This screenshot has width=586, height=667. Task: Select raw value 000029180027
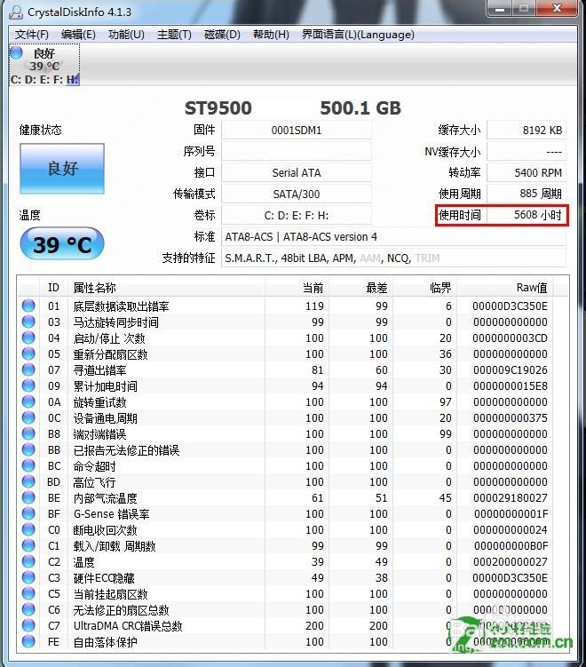pyautogui.click(x=510, y=498)
